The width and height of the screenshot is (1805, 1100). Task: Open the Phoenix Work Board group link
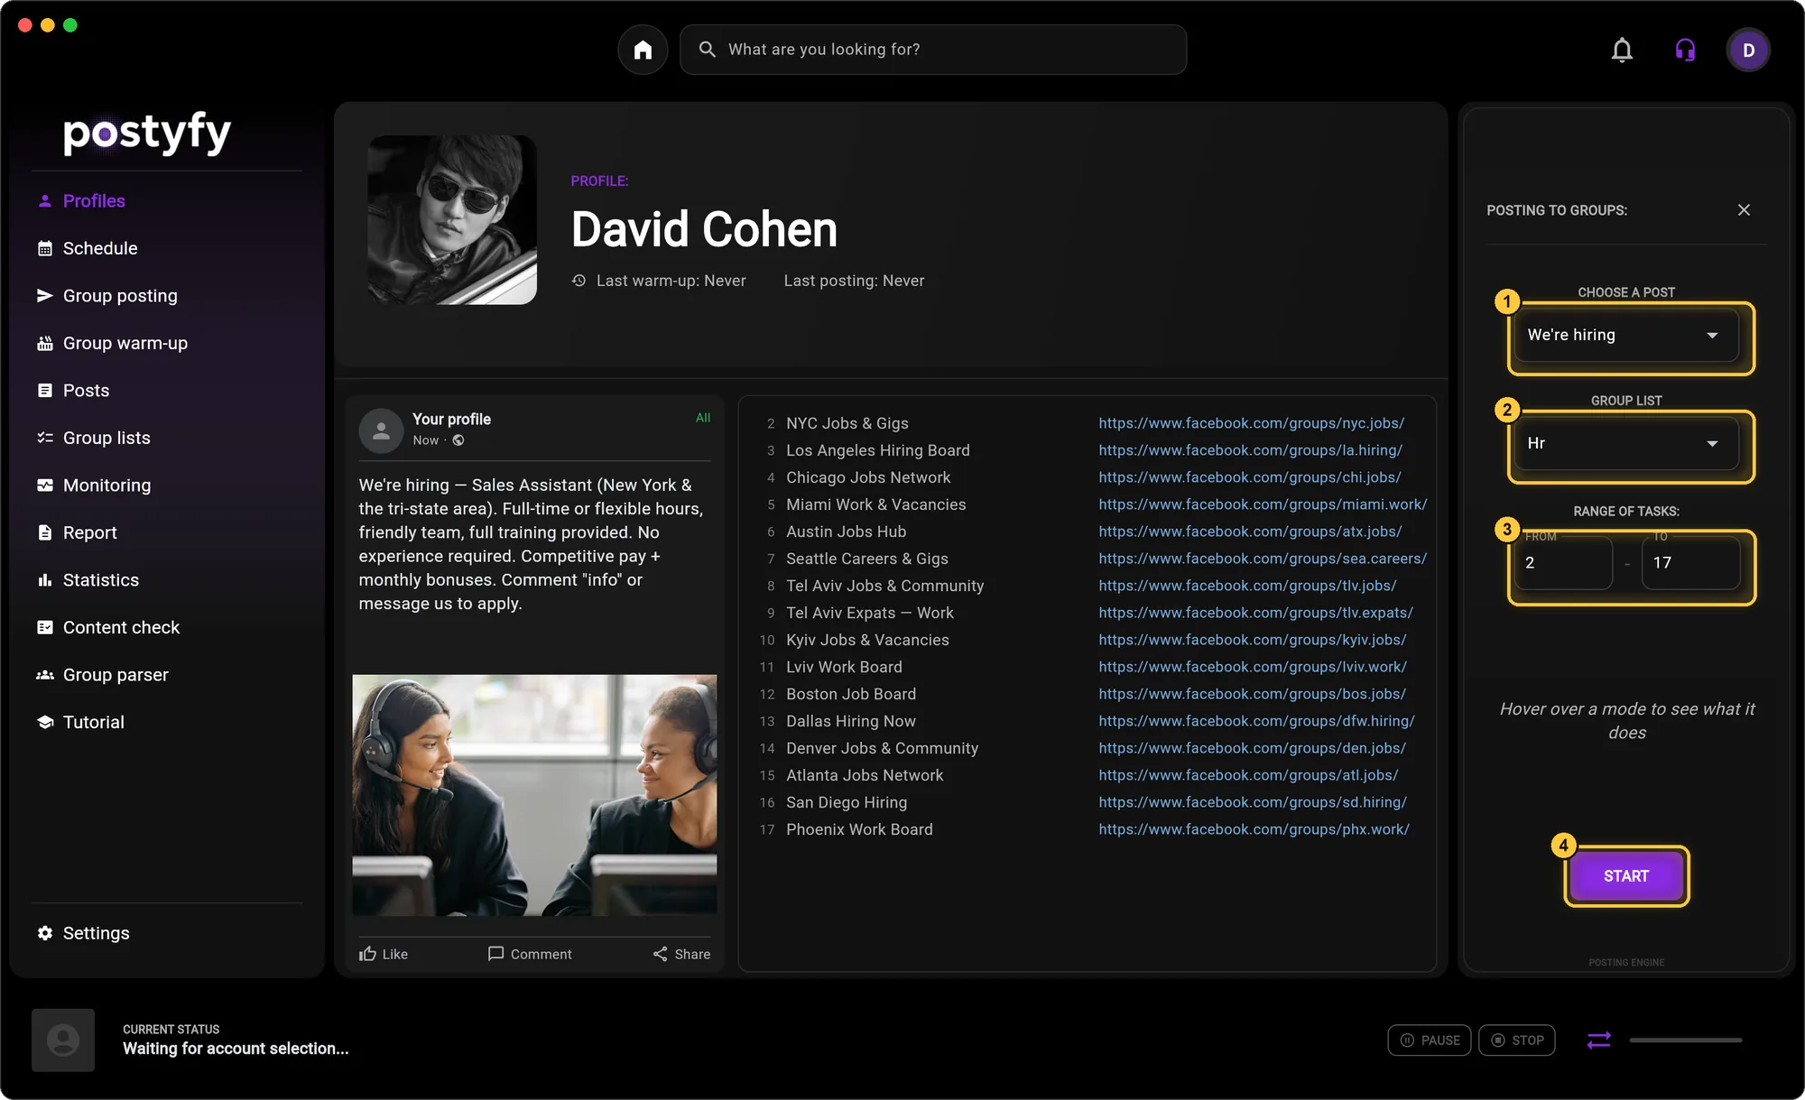[x=1254, y=829]
